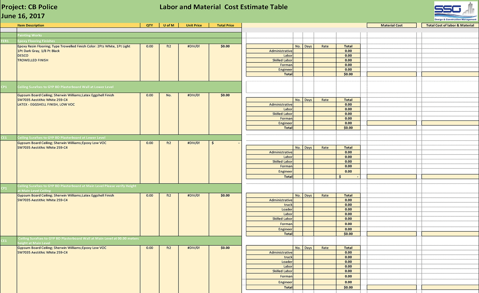Click the Total Cost of labor & Material cell beside the Epoxy Flooring labor total
The image size is (479, 293).
[450, 74]
